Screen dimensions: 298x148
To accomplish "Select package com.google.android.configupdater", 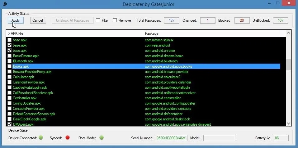I will 170,103.
